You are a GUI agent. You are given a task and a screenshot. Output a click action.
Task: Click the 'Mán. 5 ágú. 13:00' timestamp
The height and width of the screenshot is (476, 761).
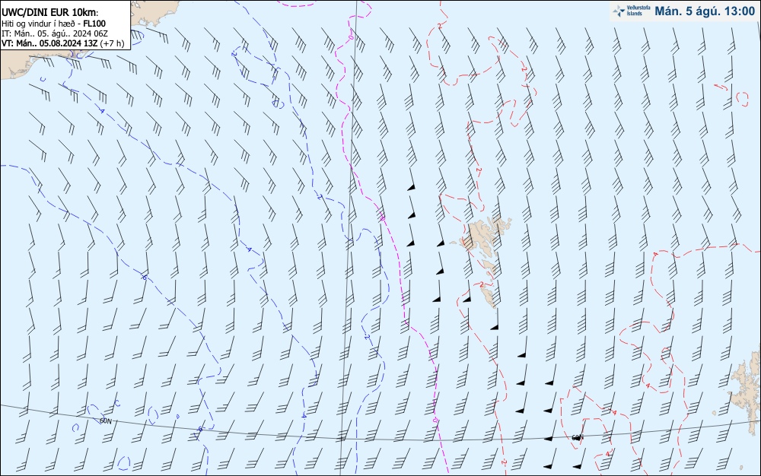coord(705,11)
